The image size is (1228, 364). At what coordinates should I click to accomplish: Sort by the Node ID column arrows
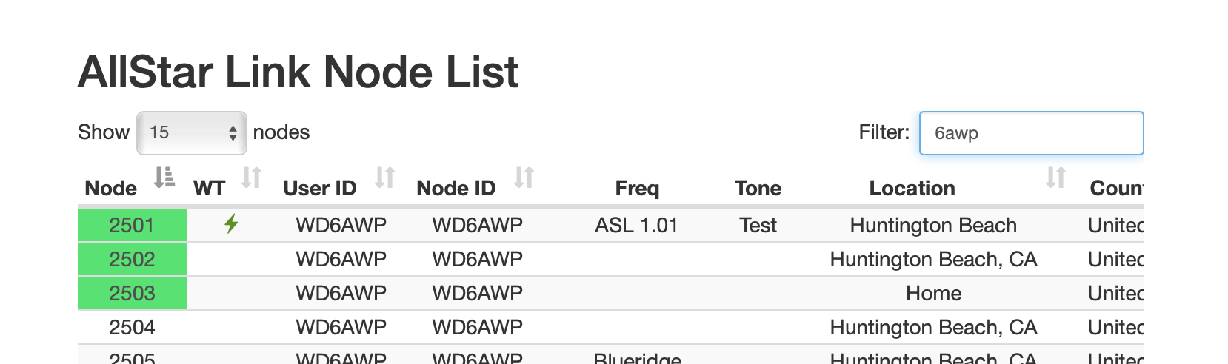point(524,178)
